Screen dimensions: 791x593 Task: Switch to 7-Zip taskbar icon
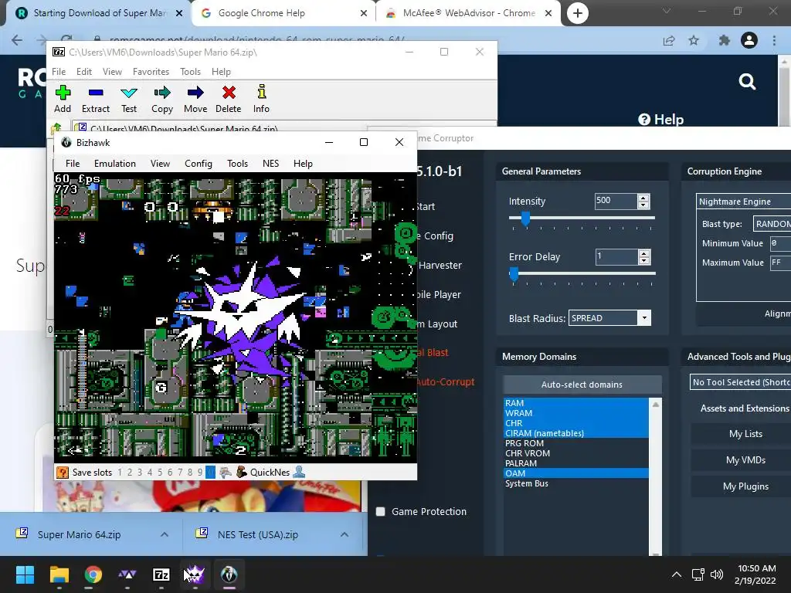click(x=161, y=574)
